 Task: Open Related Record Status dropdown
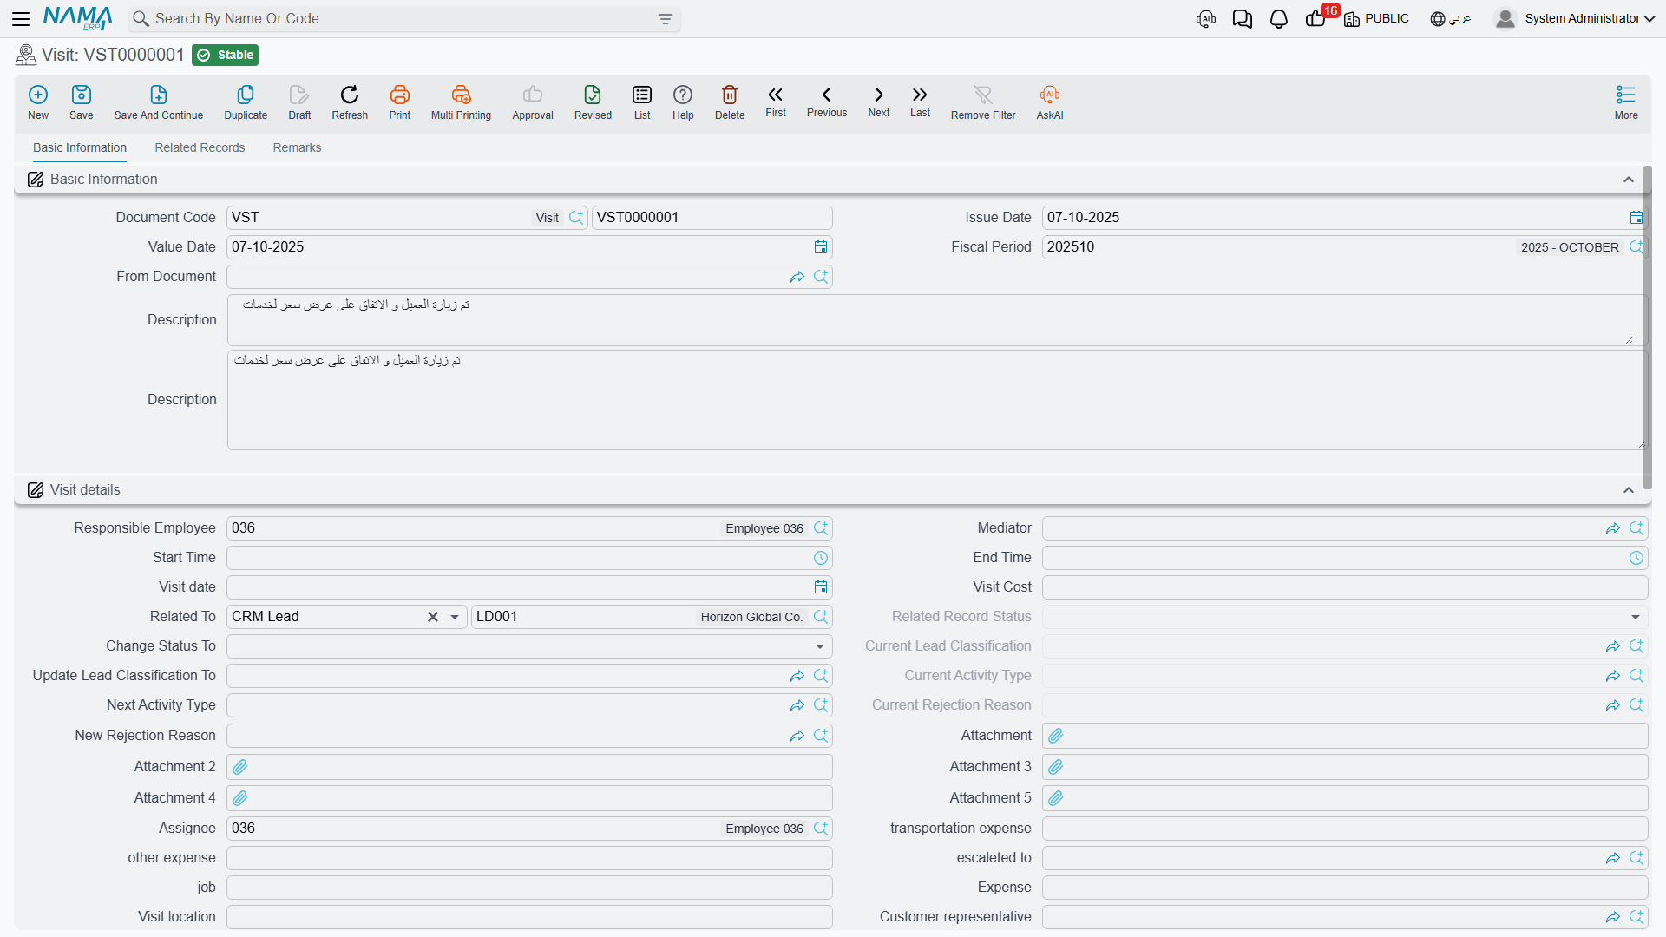pyautogui.click(x=1636, y=617)
